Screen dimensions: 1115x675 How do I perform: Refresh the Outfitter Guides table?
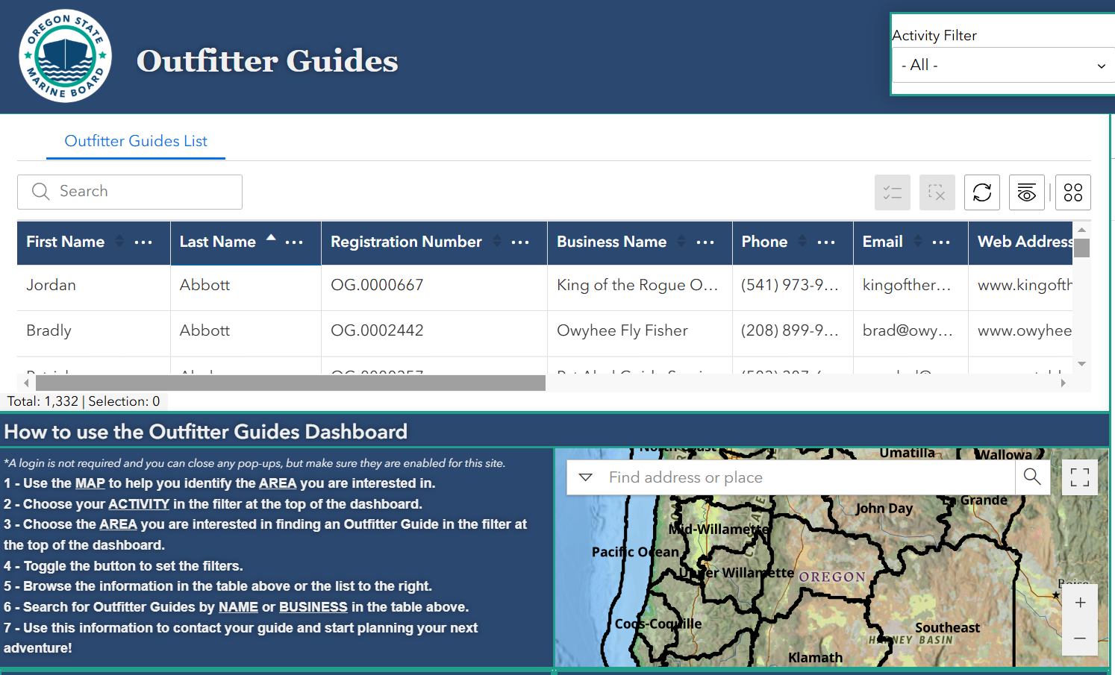pos(981,192)
